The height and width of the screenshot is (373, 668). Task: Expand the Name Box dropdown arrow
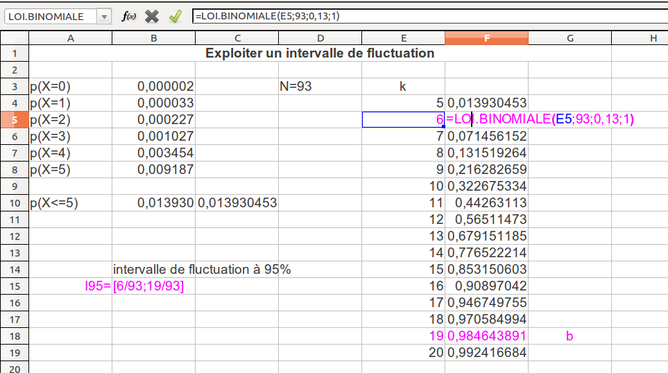(x=104, y=17)
